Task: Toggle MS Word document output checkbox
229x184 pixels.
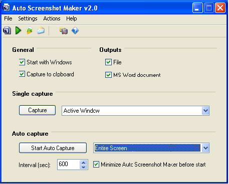Action: [108, 75]
